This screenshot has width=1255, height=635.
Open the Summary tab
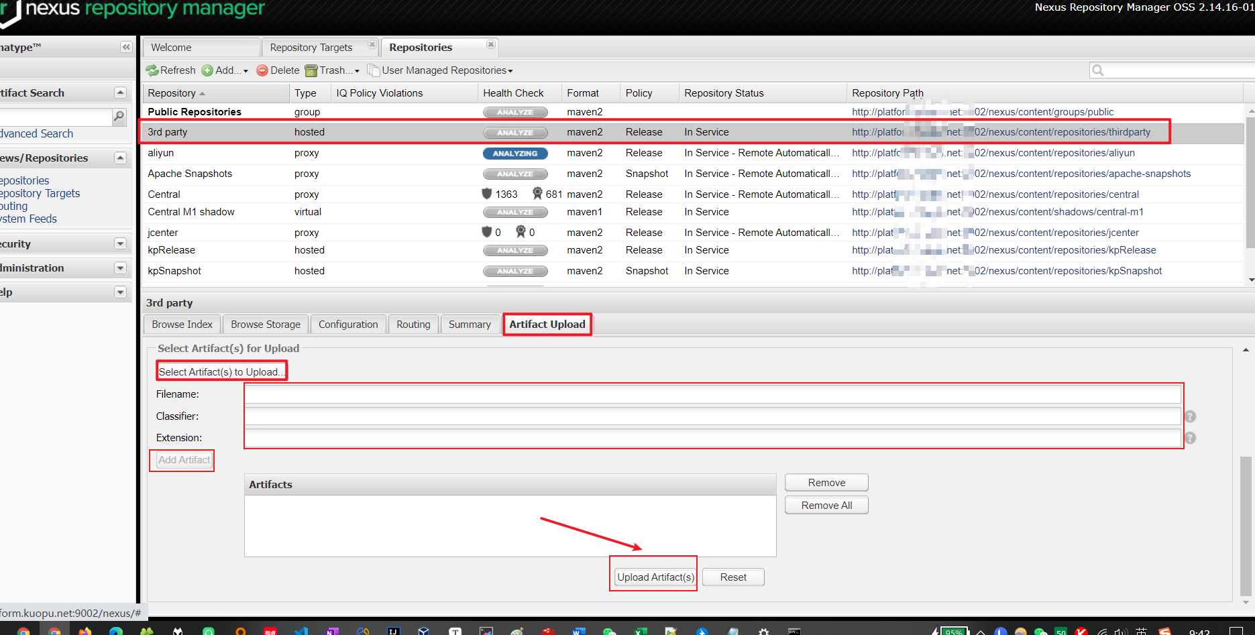pos(470,325)
